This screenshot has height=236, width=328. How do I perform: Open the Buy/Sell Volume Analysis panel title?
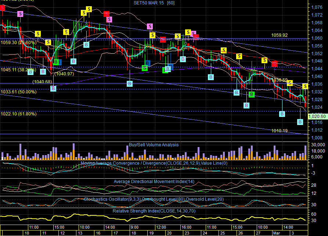click(154, 145)
